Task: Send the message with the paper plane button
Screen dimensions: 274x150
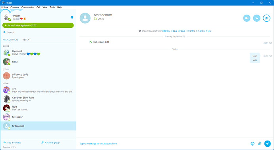Action: click(267, 144)
